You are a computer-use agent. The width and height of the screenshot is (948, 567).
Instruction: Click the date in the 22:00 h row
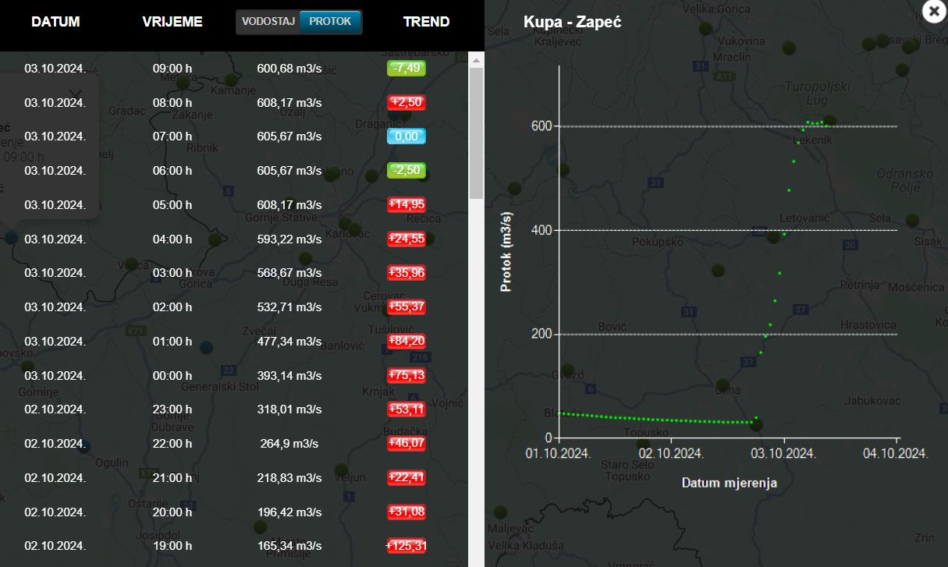coord(55,444)
